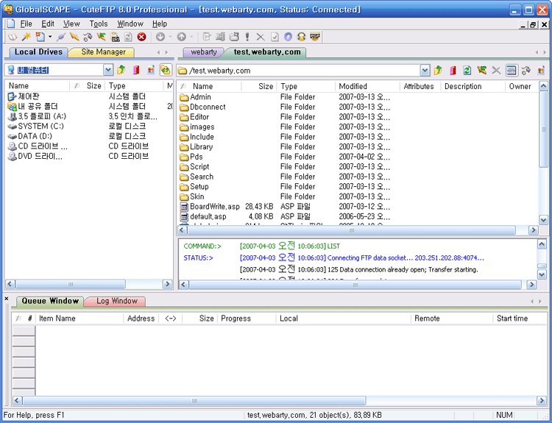The height and width of the screenshot is (423, 552).
Task: Switch to the Site Manager tab
Action: (x=103, y=52)
